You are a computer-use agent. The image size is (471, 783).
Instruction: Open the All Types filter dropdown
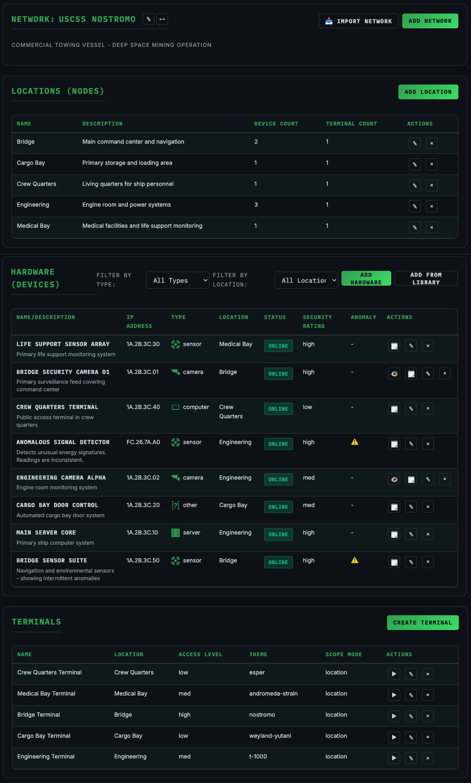pyautogui.click(x=178, y=280)
